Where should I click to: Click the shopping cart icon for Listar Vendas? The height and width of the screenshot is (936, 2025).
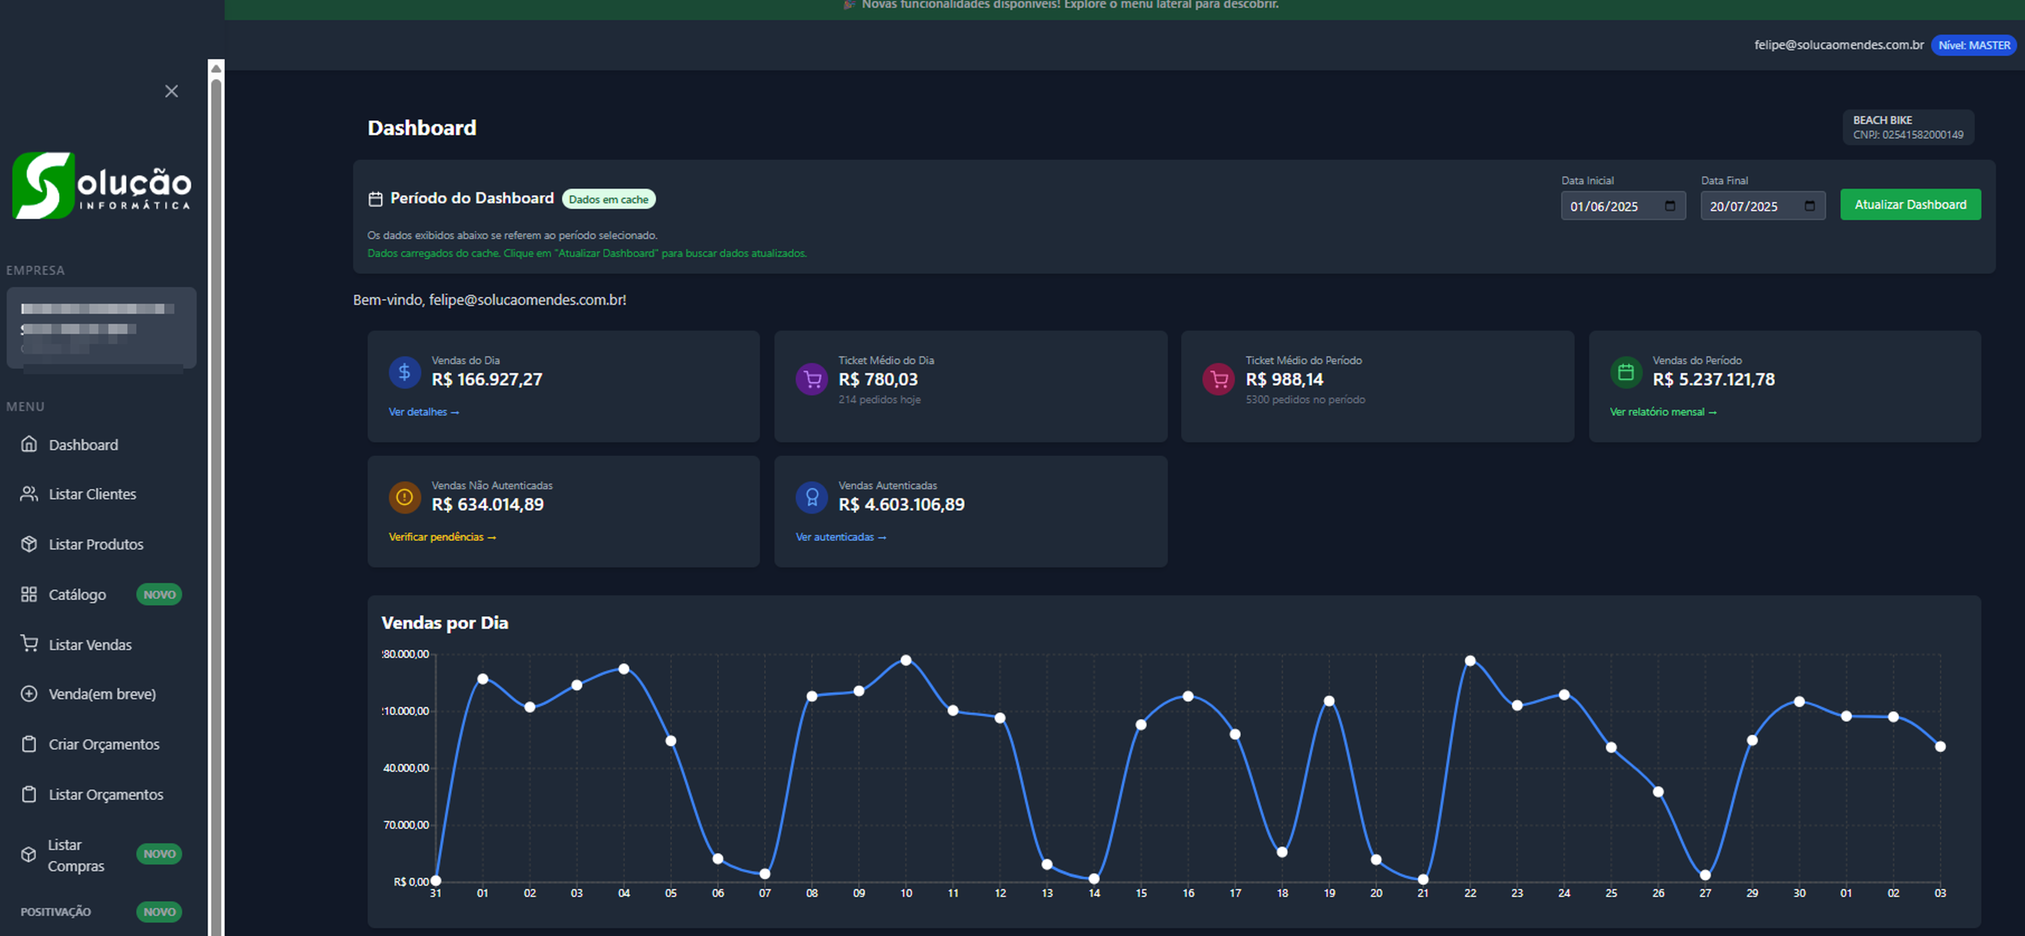tap(29, 644)
